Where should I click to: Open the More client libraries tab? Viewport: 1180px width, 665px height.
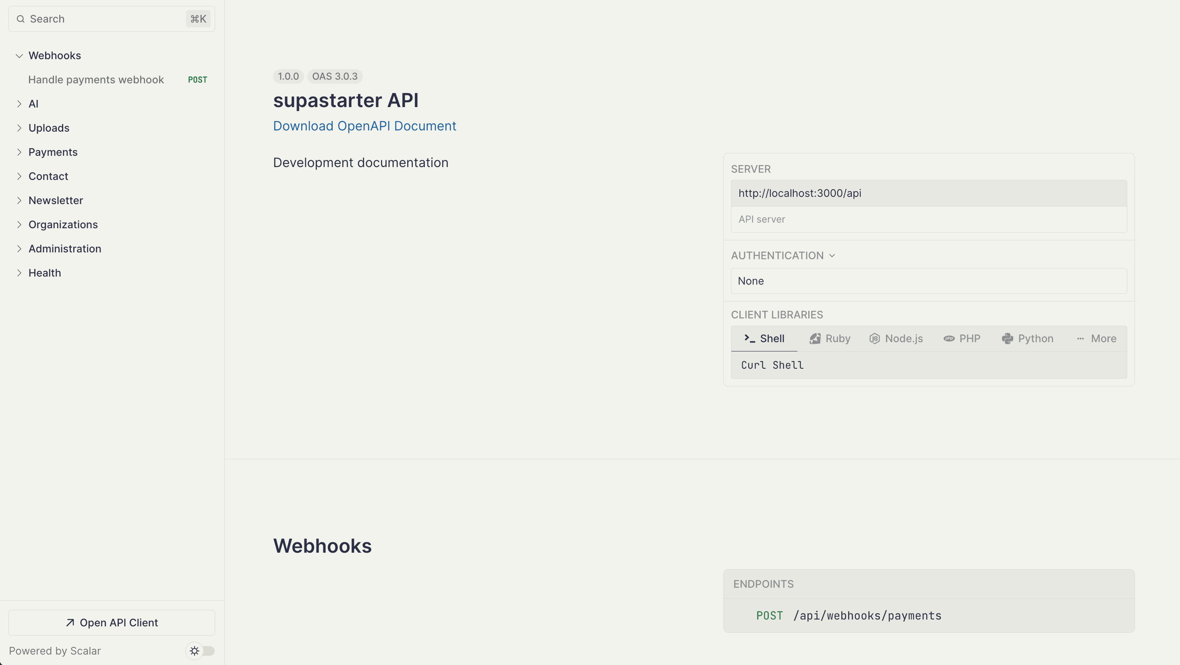pyautogui.click(x=1096, y=339)
